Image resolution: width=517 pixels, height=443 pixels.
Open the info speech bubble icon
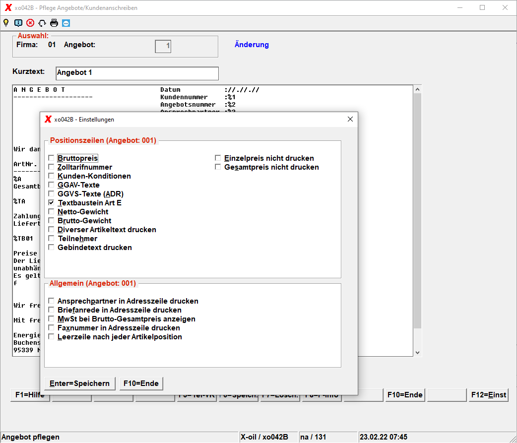tap(18, 23)
